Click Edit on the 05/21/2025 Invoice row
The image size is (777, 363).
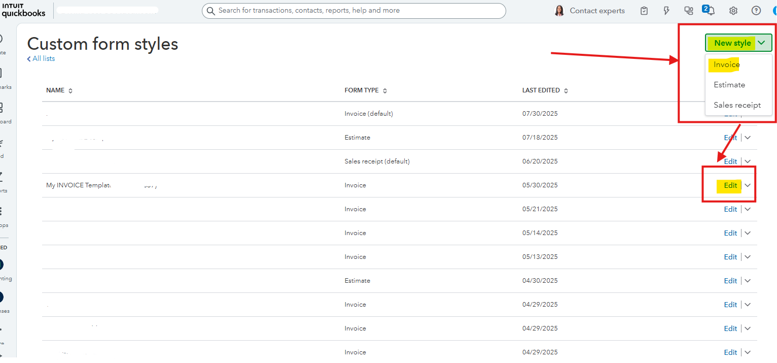point(730,209)
